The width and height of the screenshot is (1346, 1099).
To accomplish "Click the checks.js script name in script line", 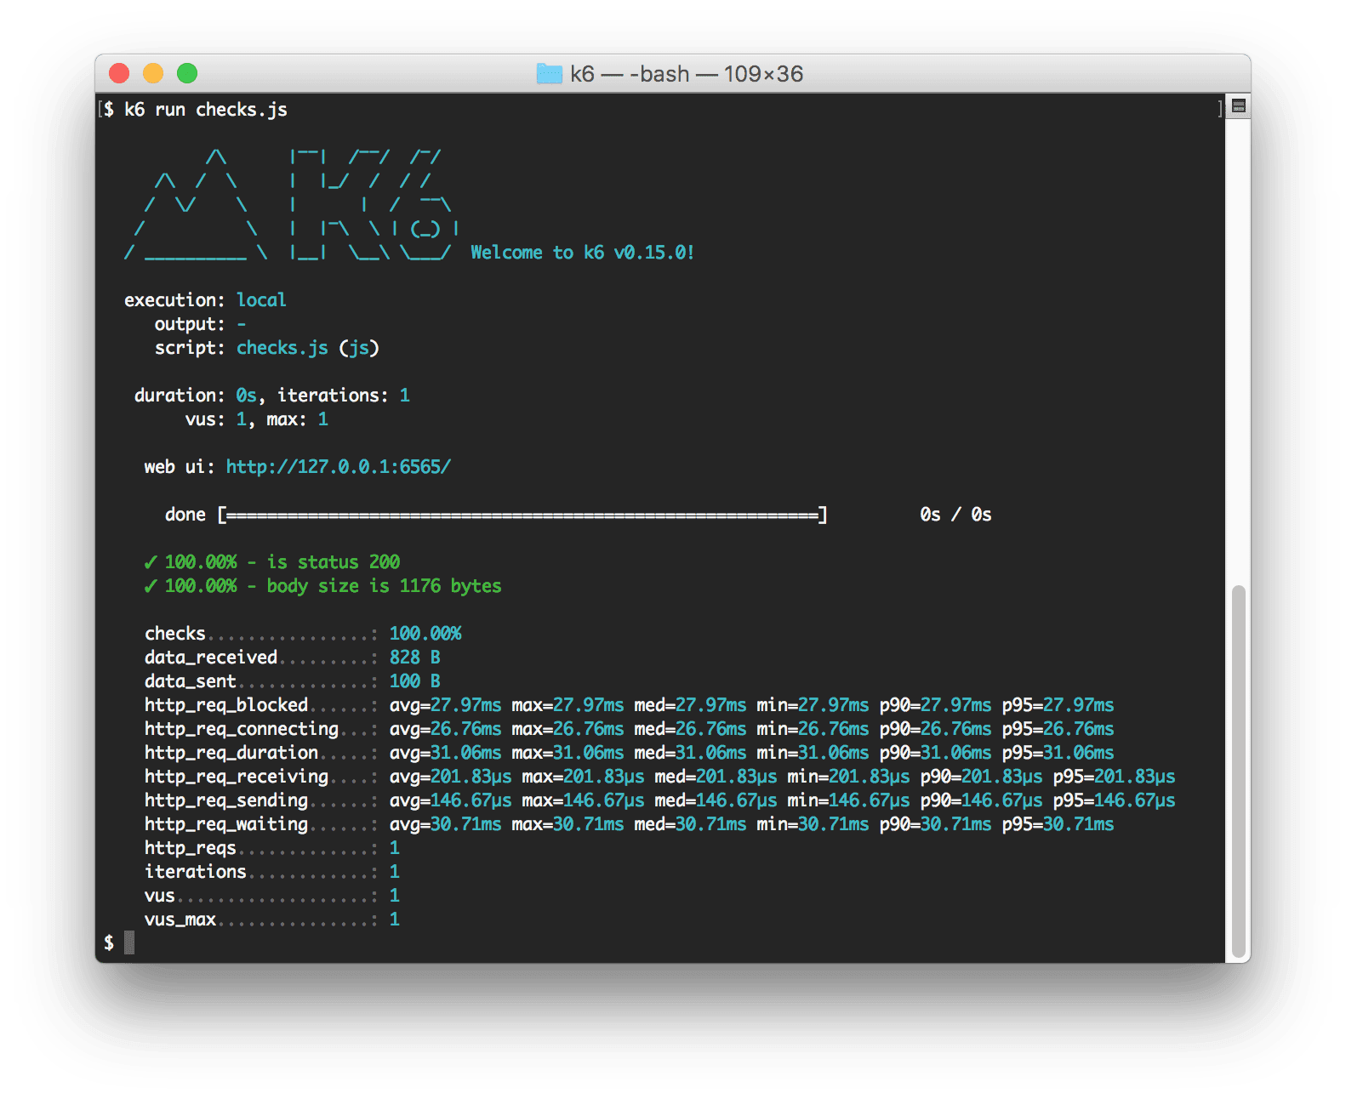I will 282,348.
